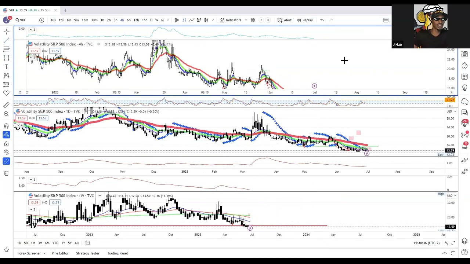
Task: Toggle the F quick button in the toolbar
Action: (261, 20)
